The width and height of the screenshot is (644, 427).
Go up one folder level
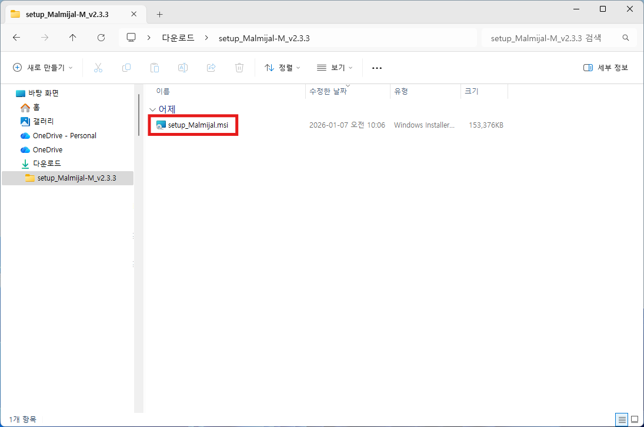click(x=73, y=38)
